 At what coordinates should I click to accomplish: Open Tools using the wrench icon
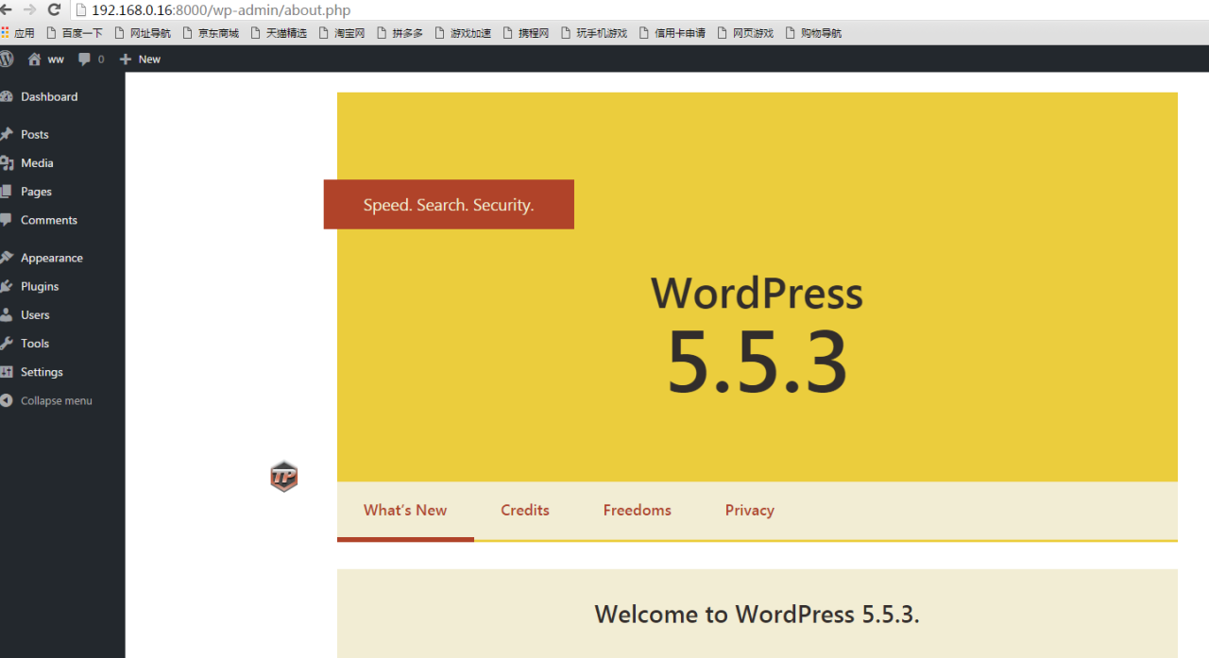tap(9, 343)
